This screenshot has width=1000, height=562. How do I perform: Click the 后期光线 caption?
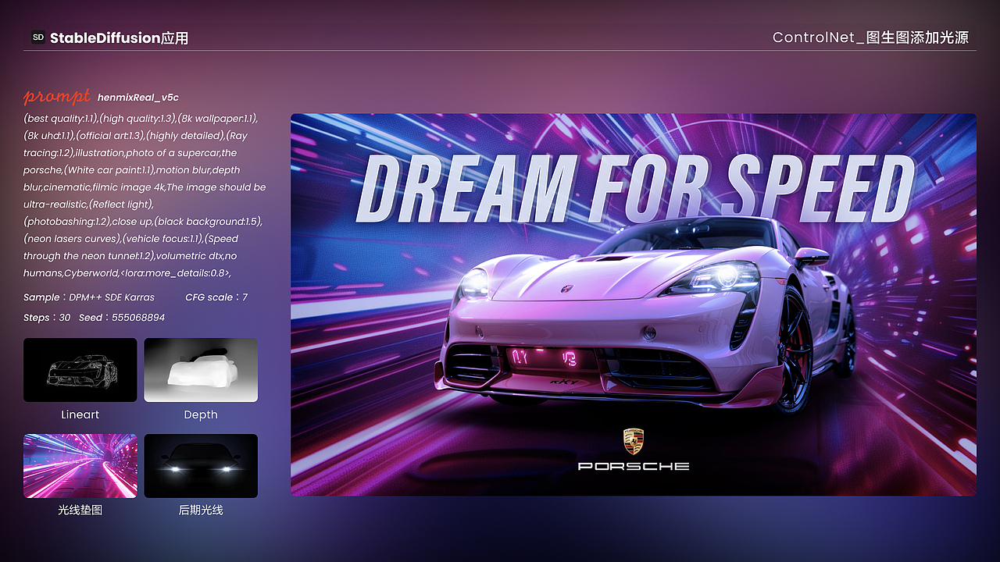tap(201, 510)
